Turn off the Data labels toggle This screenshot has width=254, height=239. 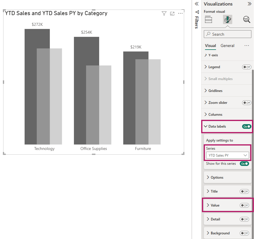(246, 126)
